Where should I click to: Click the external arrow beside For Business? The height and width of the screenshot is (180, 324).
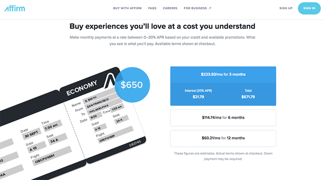tap(210, 8)
